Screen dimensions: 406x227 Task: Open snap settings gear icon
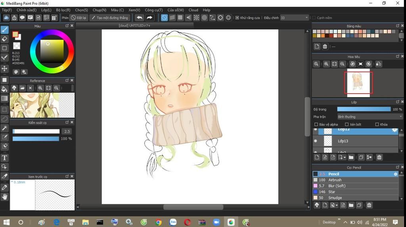click(x=228, y=17)
